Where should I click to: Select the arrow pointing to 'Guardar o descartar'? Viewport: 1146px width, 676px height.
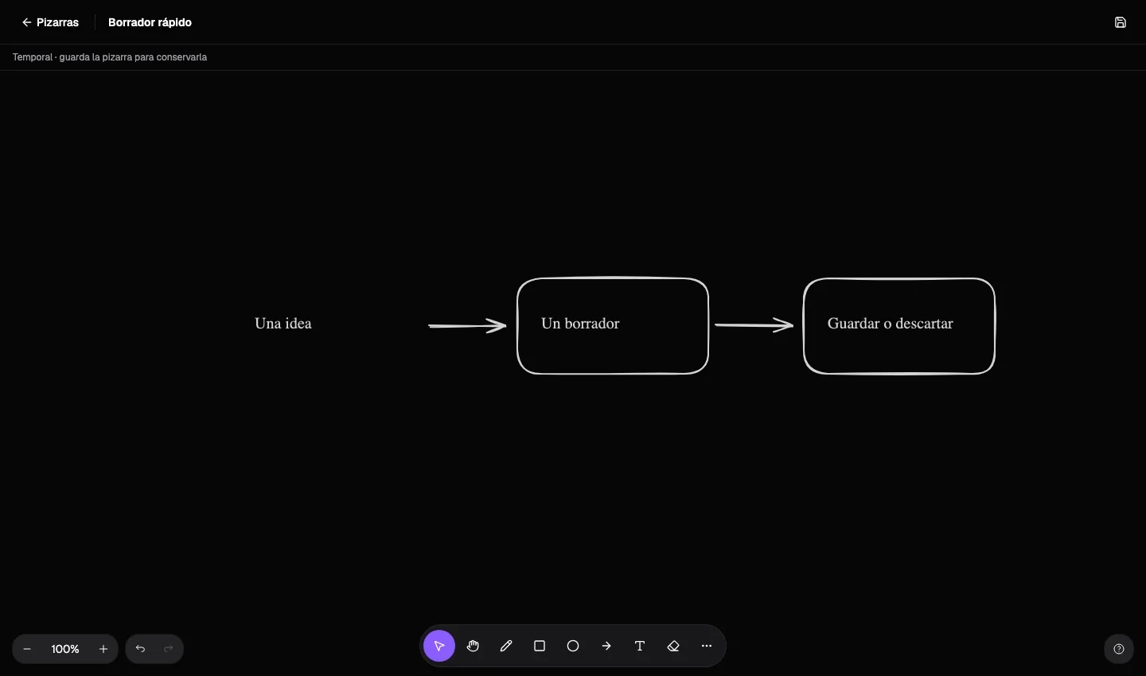pos(754,324)
